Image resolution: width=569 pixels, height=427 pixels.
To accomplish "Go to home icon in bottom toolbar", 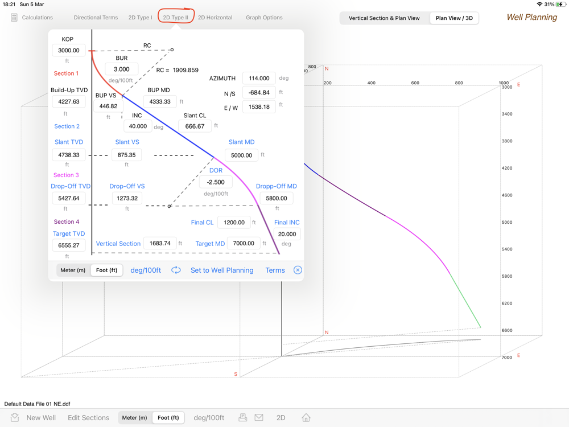I will [x=306, y=417].
